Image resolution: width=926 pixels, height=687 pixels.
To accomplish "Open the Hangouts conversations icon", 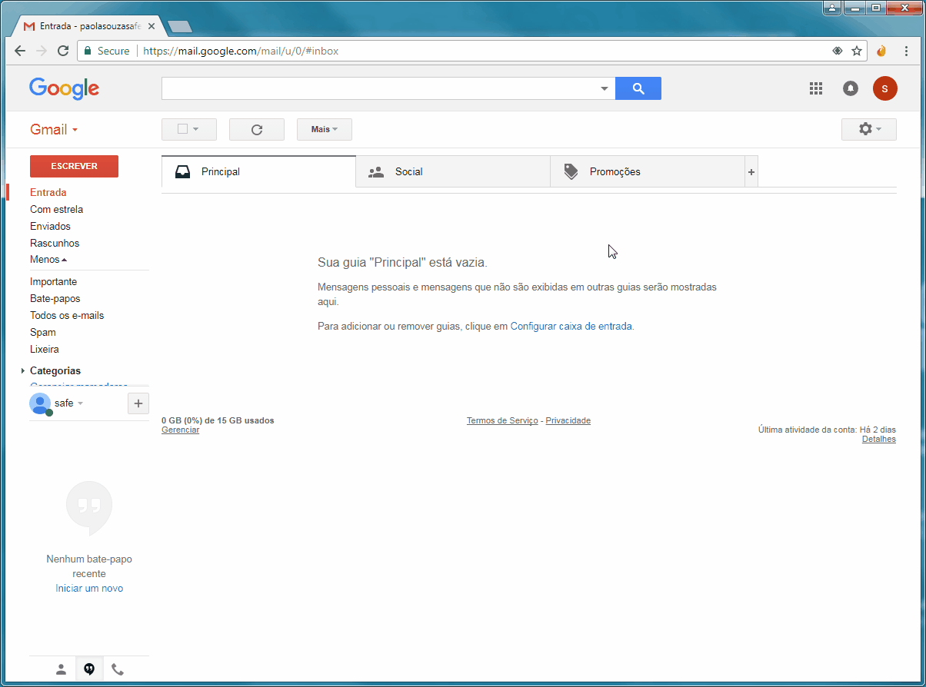I will pyautogui.click(x=89, y=669).
